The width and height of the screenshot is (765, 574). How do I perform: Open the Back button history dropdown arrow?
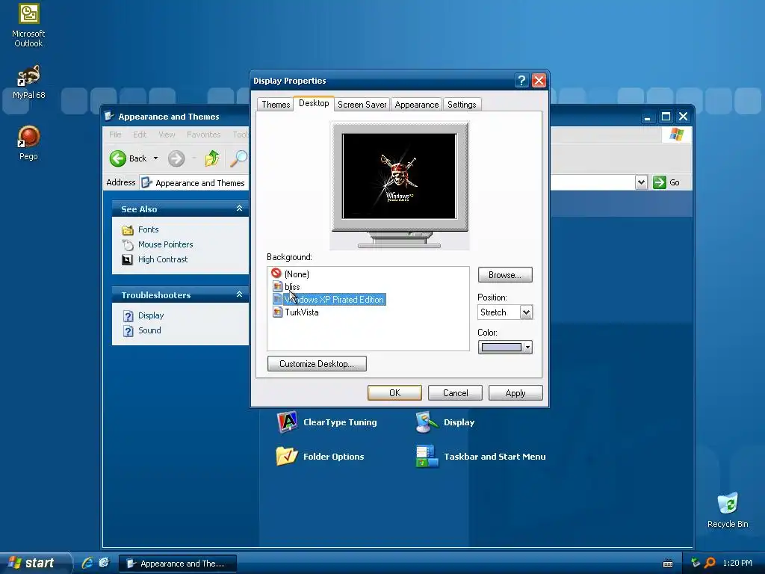155,158
